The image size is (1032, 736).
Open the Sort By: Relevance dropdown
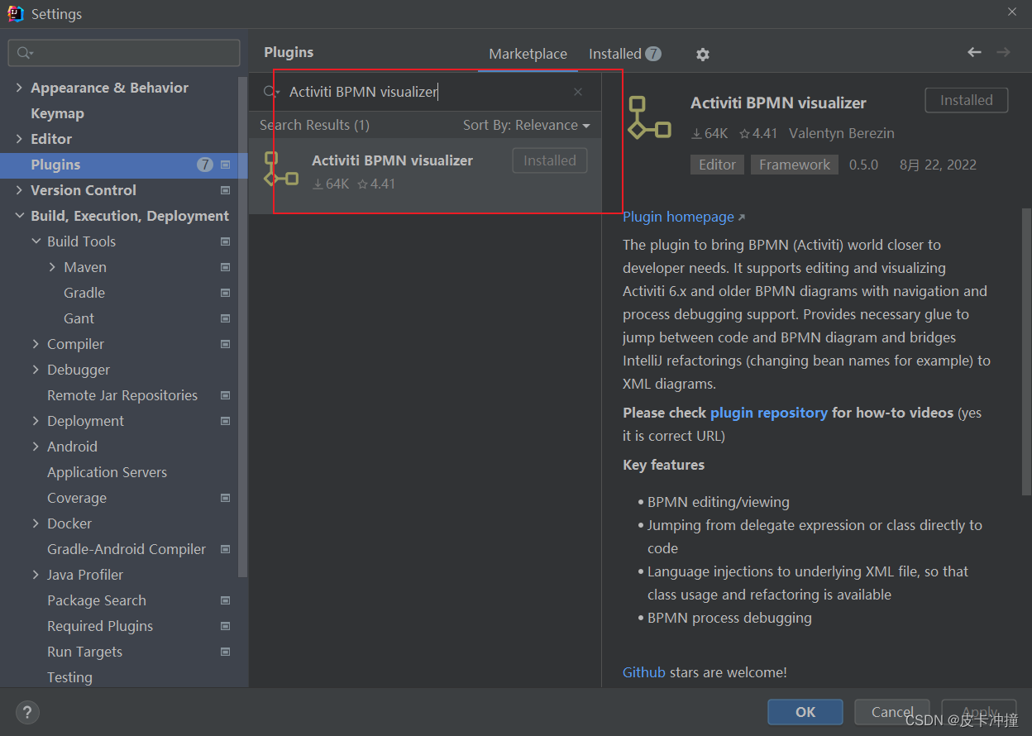tap(526, 125)
